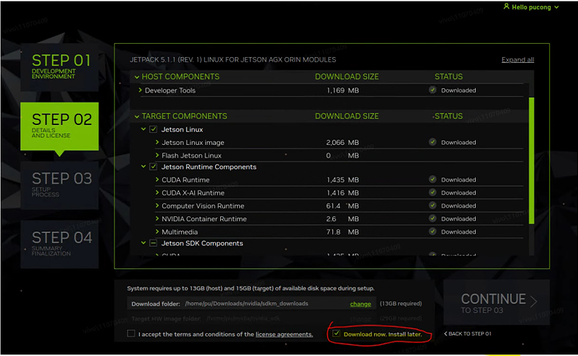The height and width of the screenshot is (356, 578).
Task: Click the Download folder path field
Action: 251,304
